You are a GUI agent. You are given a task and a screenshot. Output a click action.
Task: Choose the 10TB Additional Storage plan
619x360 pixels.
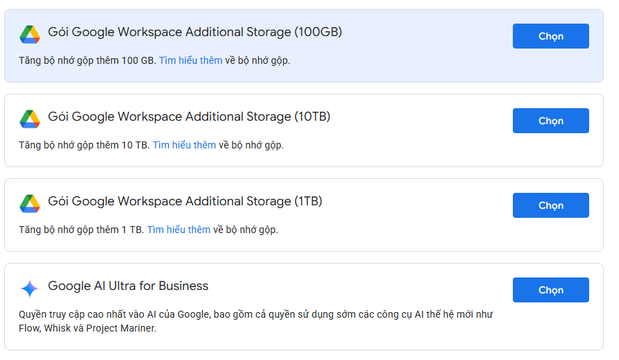coord(551,121)
